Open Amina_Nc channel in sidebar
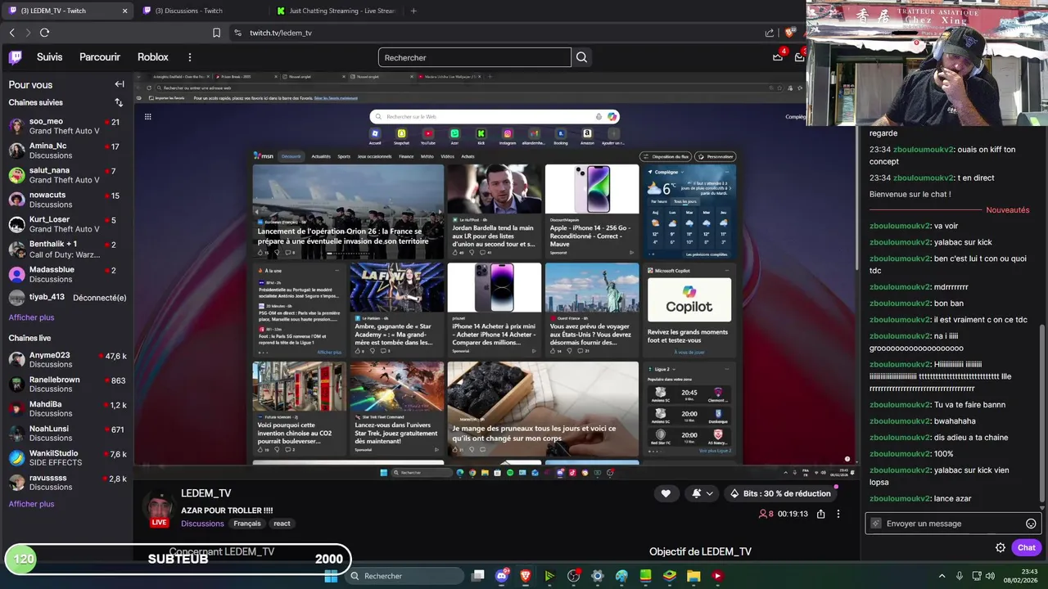Screen dimensions: 1048x589 (67, 151)
